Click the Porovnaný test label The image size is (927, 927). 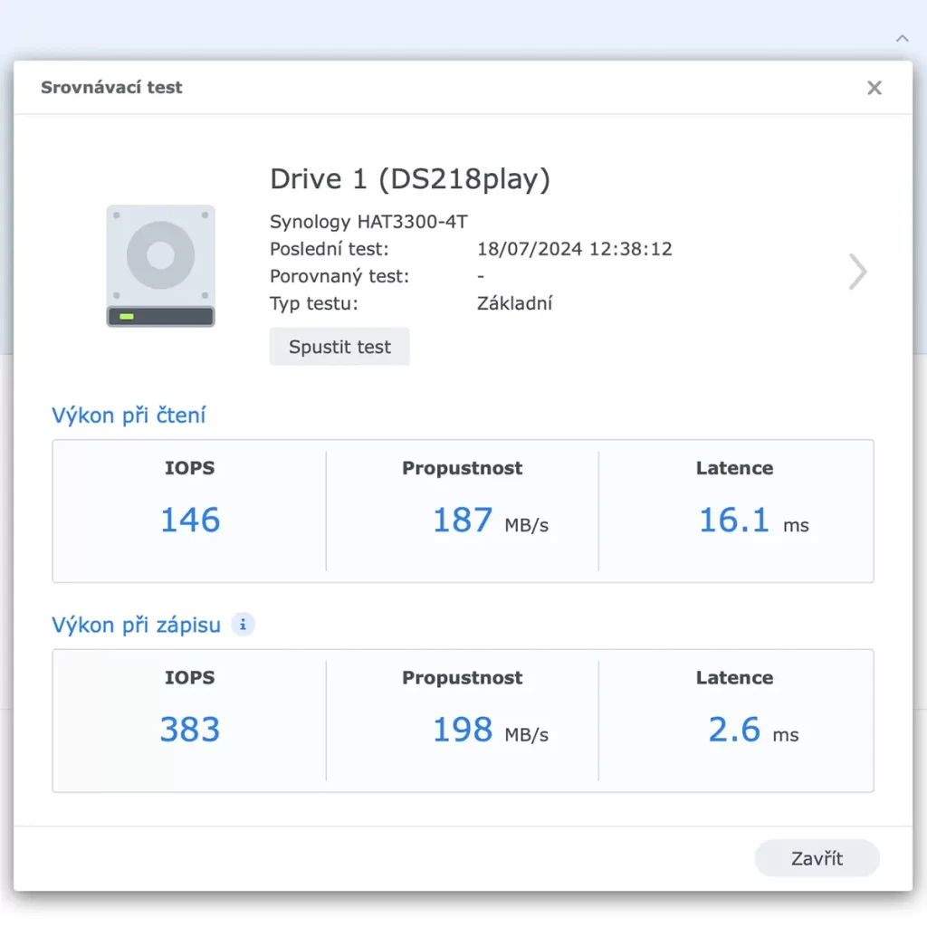(x=339, y=276)
